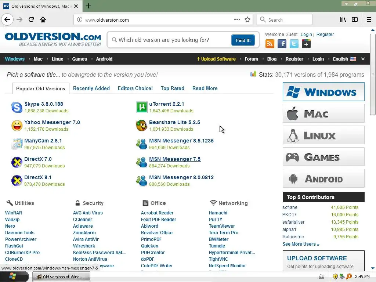The image size is (376, 282).
Task: Click the DirectX 7.0 icon
Action: pos(17,162)
